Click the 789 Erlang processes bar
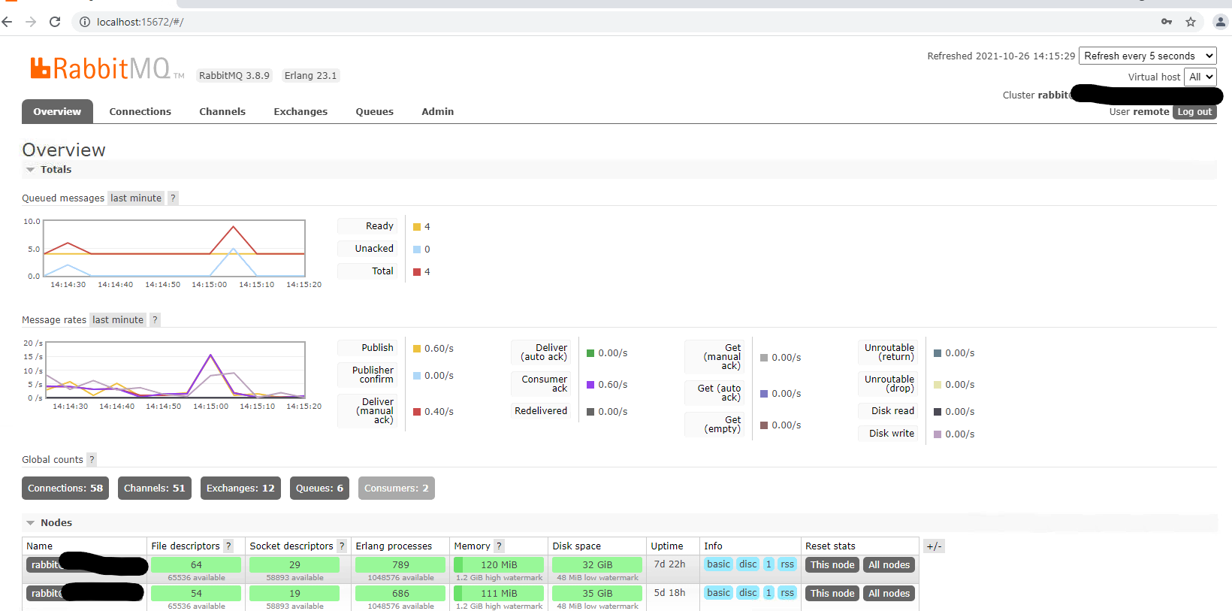 (400, 565)
